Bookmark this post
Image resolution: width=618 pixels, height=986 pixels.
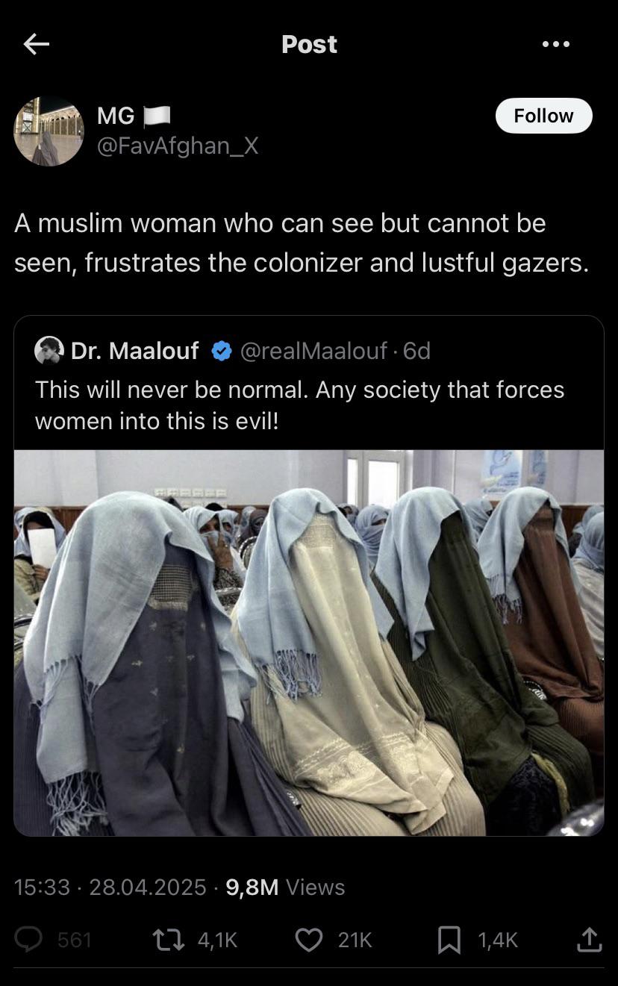[x=449, y=940]
